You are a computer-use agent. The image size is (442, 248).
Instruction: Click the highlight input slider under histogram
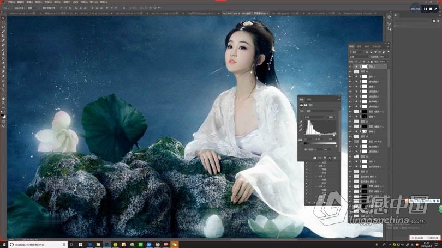click(334, 136)
